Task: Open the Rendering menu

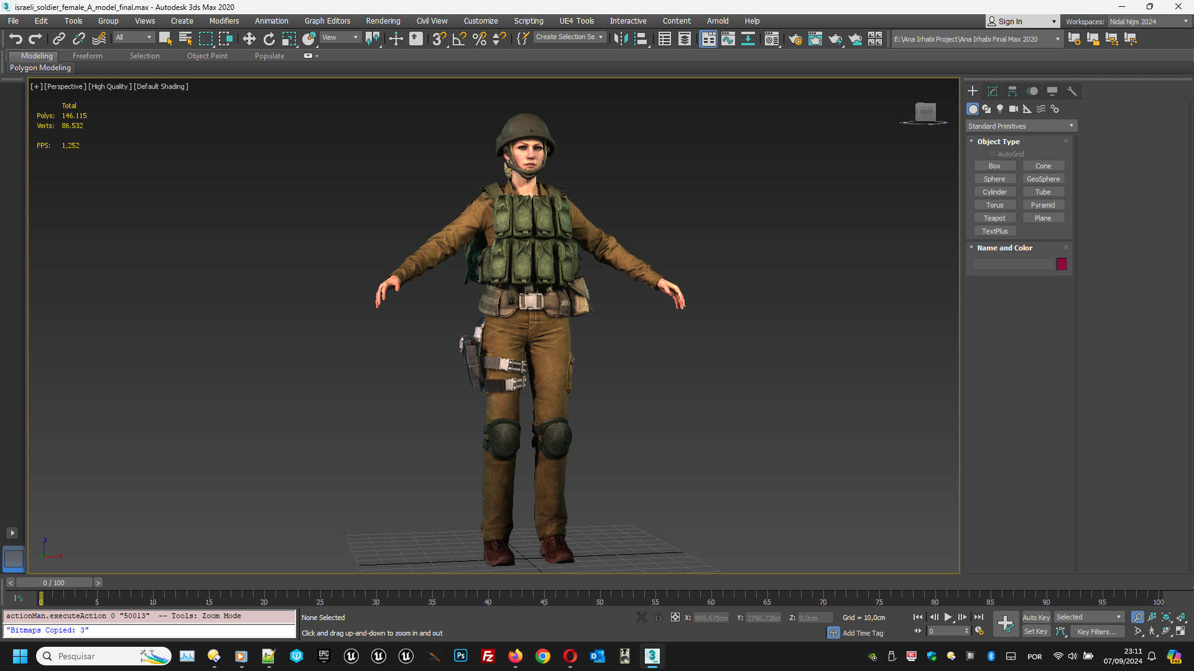Action: [x=382, y=21]
